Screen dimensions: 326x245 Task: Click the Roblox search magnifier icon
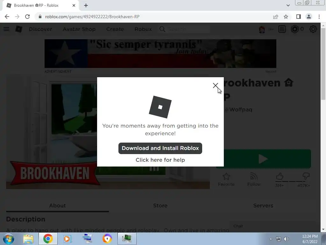[162, 29]
